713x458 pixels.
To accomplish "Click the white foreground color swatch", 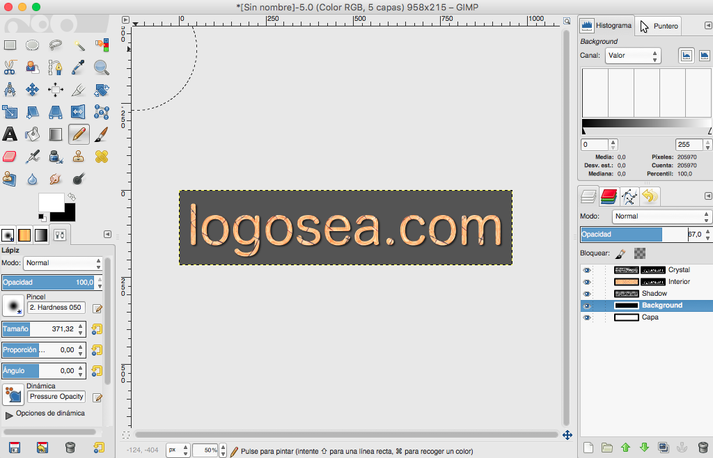I will point(51,203).
